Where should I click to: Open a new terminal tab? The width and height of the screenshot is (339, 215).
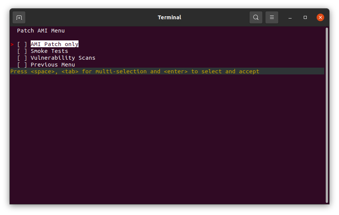tap(19, 17)
